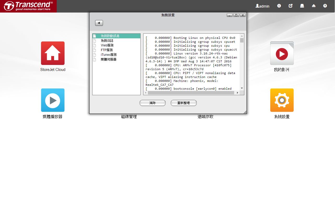Click the 系統設置 dialog title
335x199 pixels.
pos(168,15)
